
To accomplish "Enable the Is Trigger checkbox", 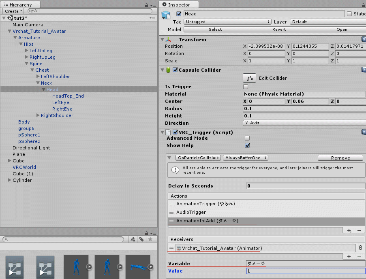I will pyautogui.click(x=246, y=87).
